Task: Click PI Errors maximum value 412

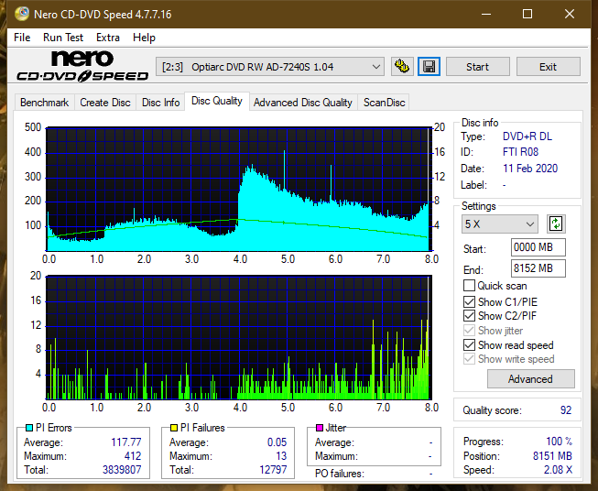Action: [133, 456]
